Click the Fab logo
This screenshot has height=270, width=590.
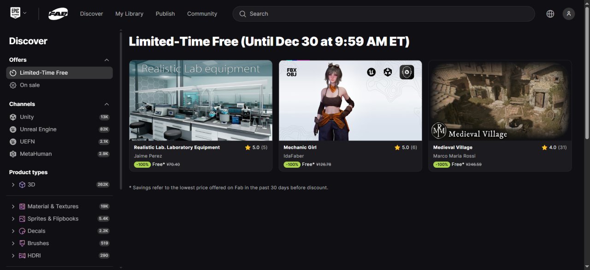click(58, 14)
